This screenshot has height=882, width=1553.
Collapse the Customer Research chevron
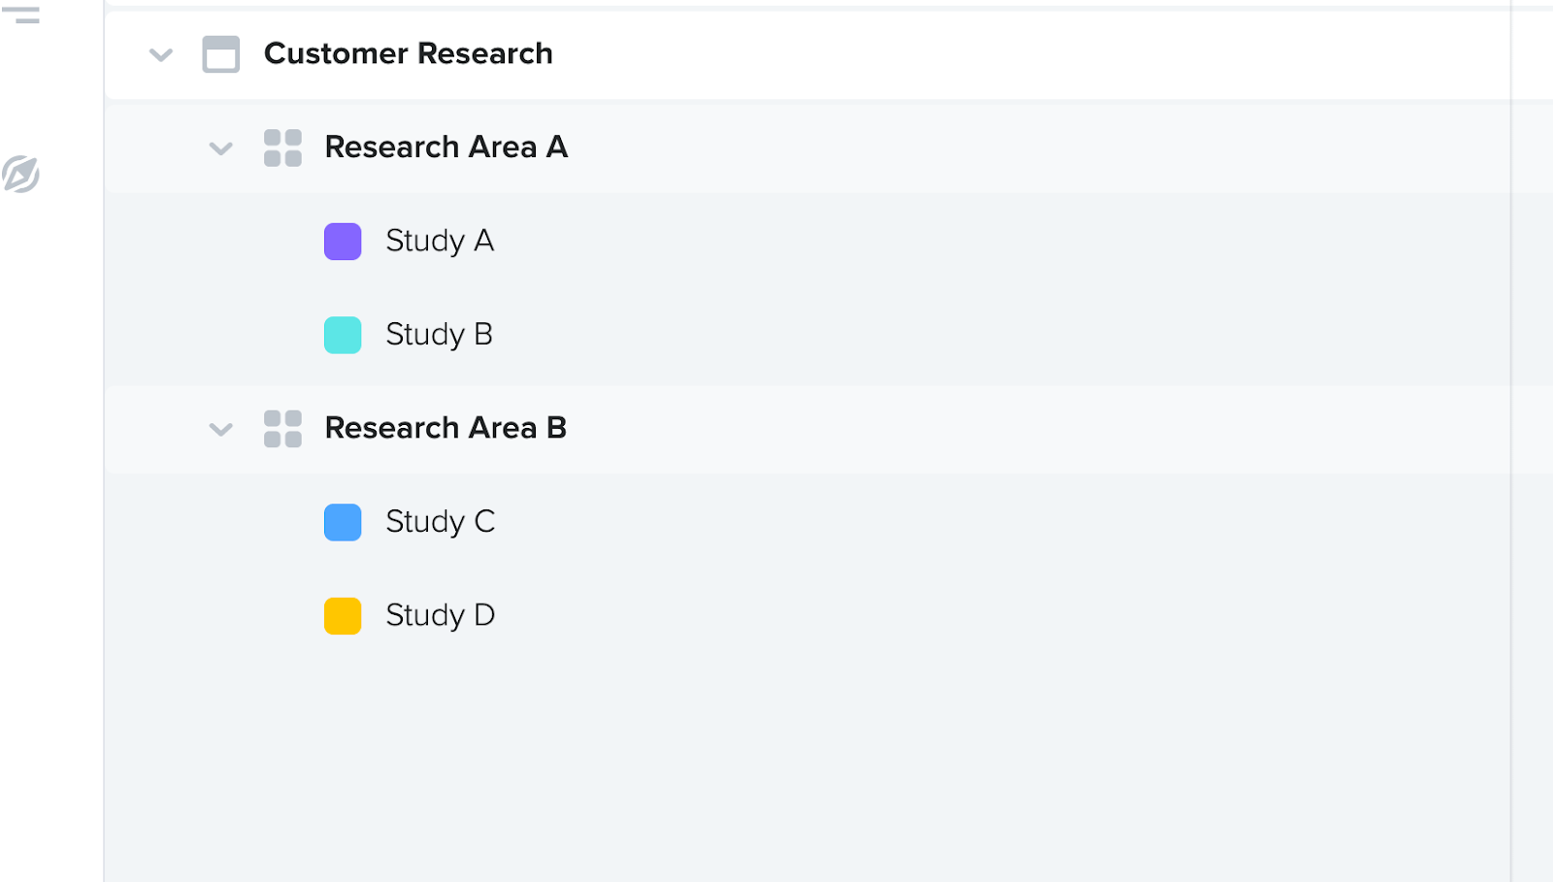pyautogui.click(x=161, y=55)
